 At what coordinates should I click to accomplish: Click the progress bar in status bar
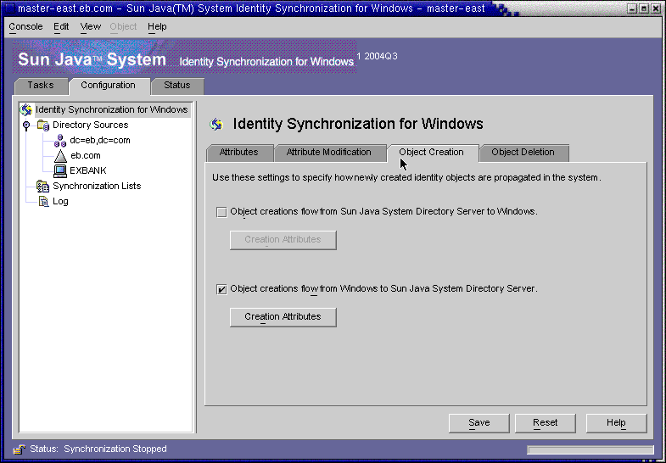click(x=590, y=449)
